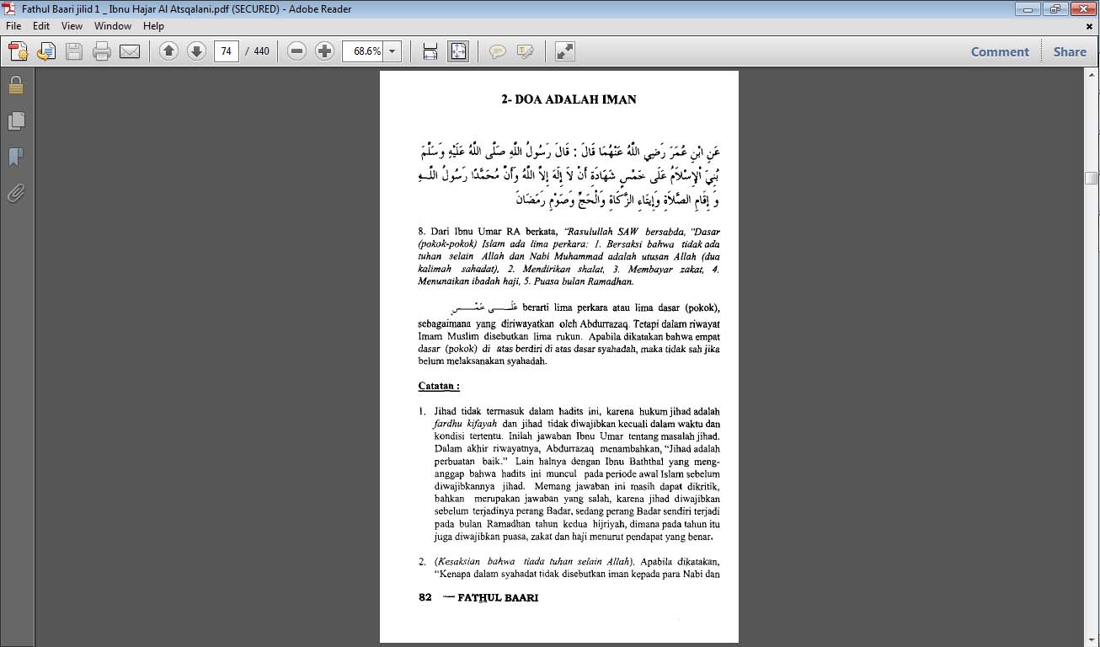Open the Page Thumbnails panel
Screen dimensions: 1100x647
point(17,120)
